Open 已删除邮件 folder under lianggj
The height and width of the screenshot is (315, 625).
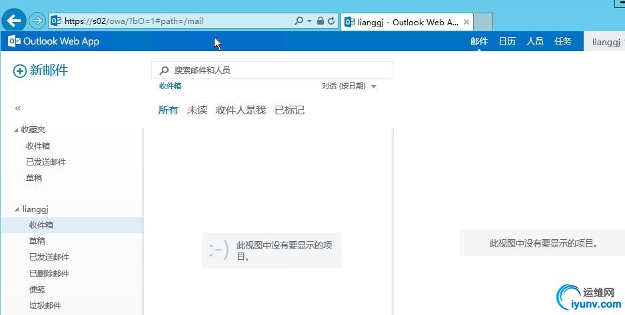click(49, 274)
